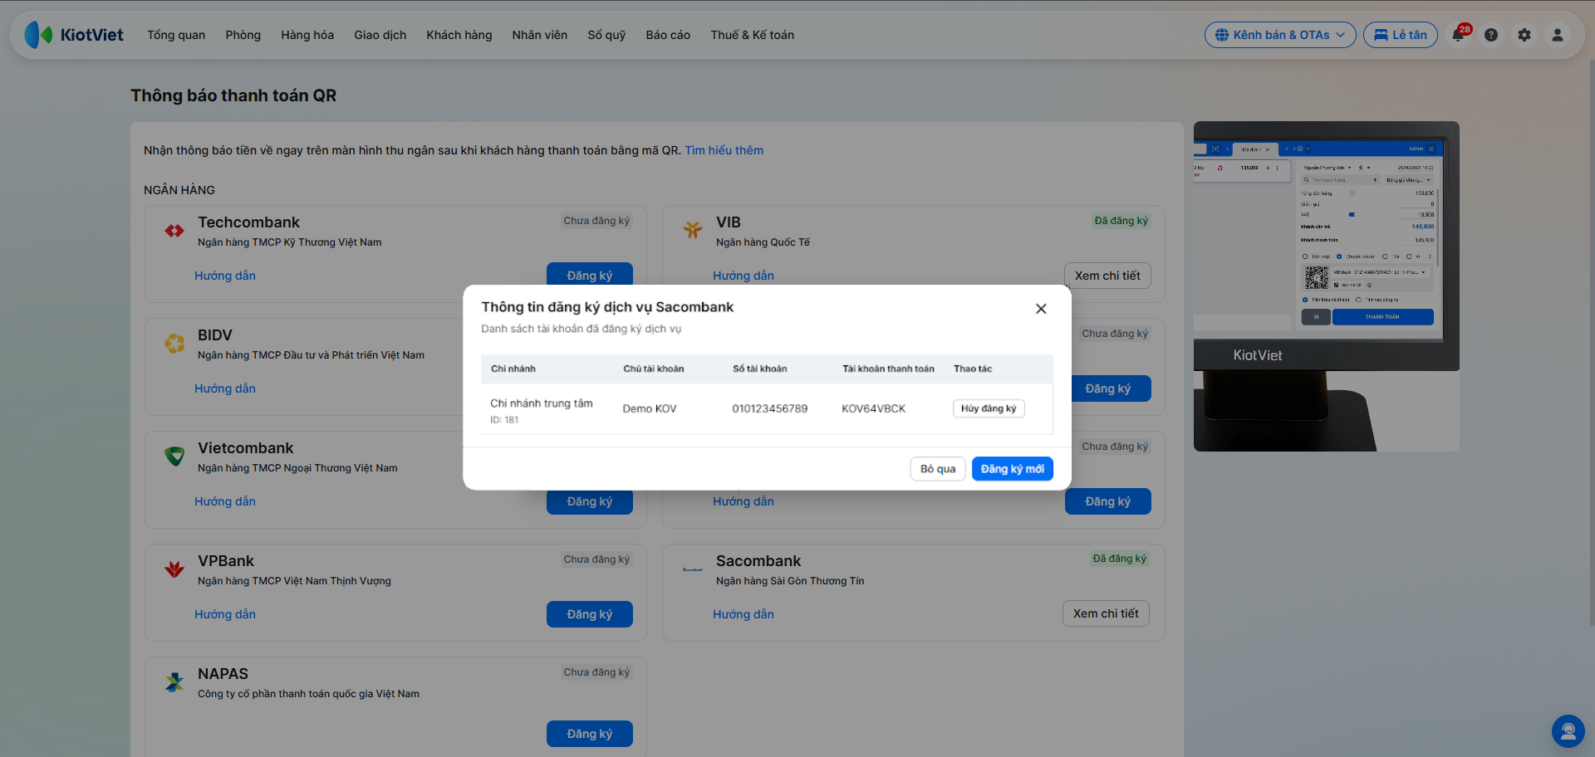1595x757 pixels.
Task: Open VPBank's Hướng dẫn link
Action: (225, 614)
